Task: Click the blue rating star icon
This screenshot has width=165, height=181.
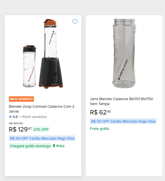Action: tap(10, 117)
